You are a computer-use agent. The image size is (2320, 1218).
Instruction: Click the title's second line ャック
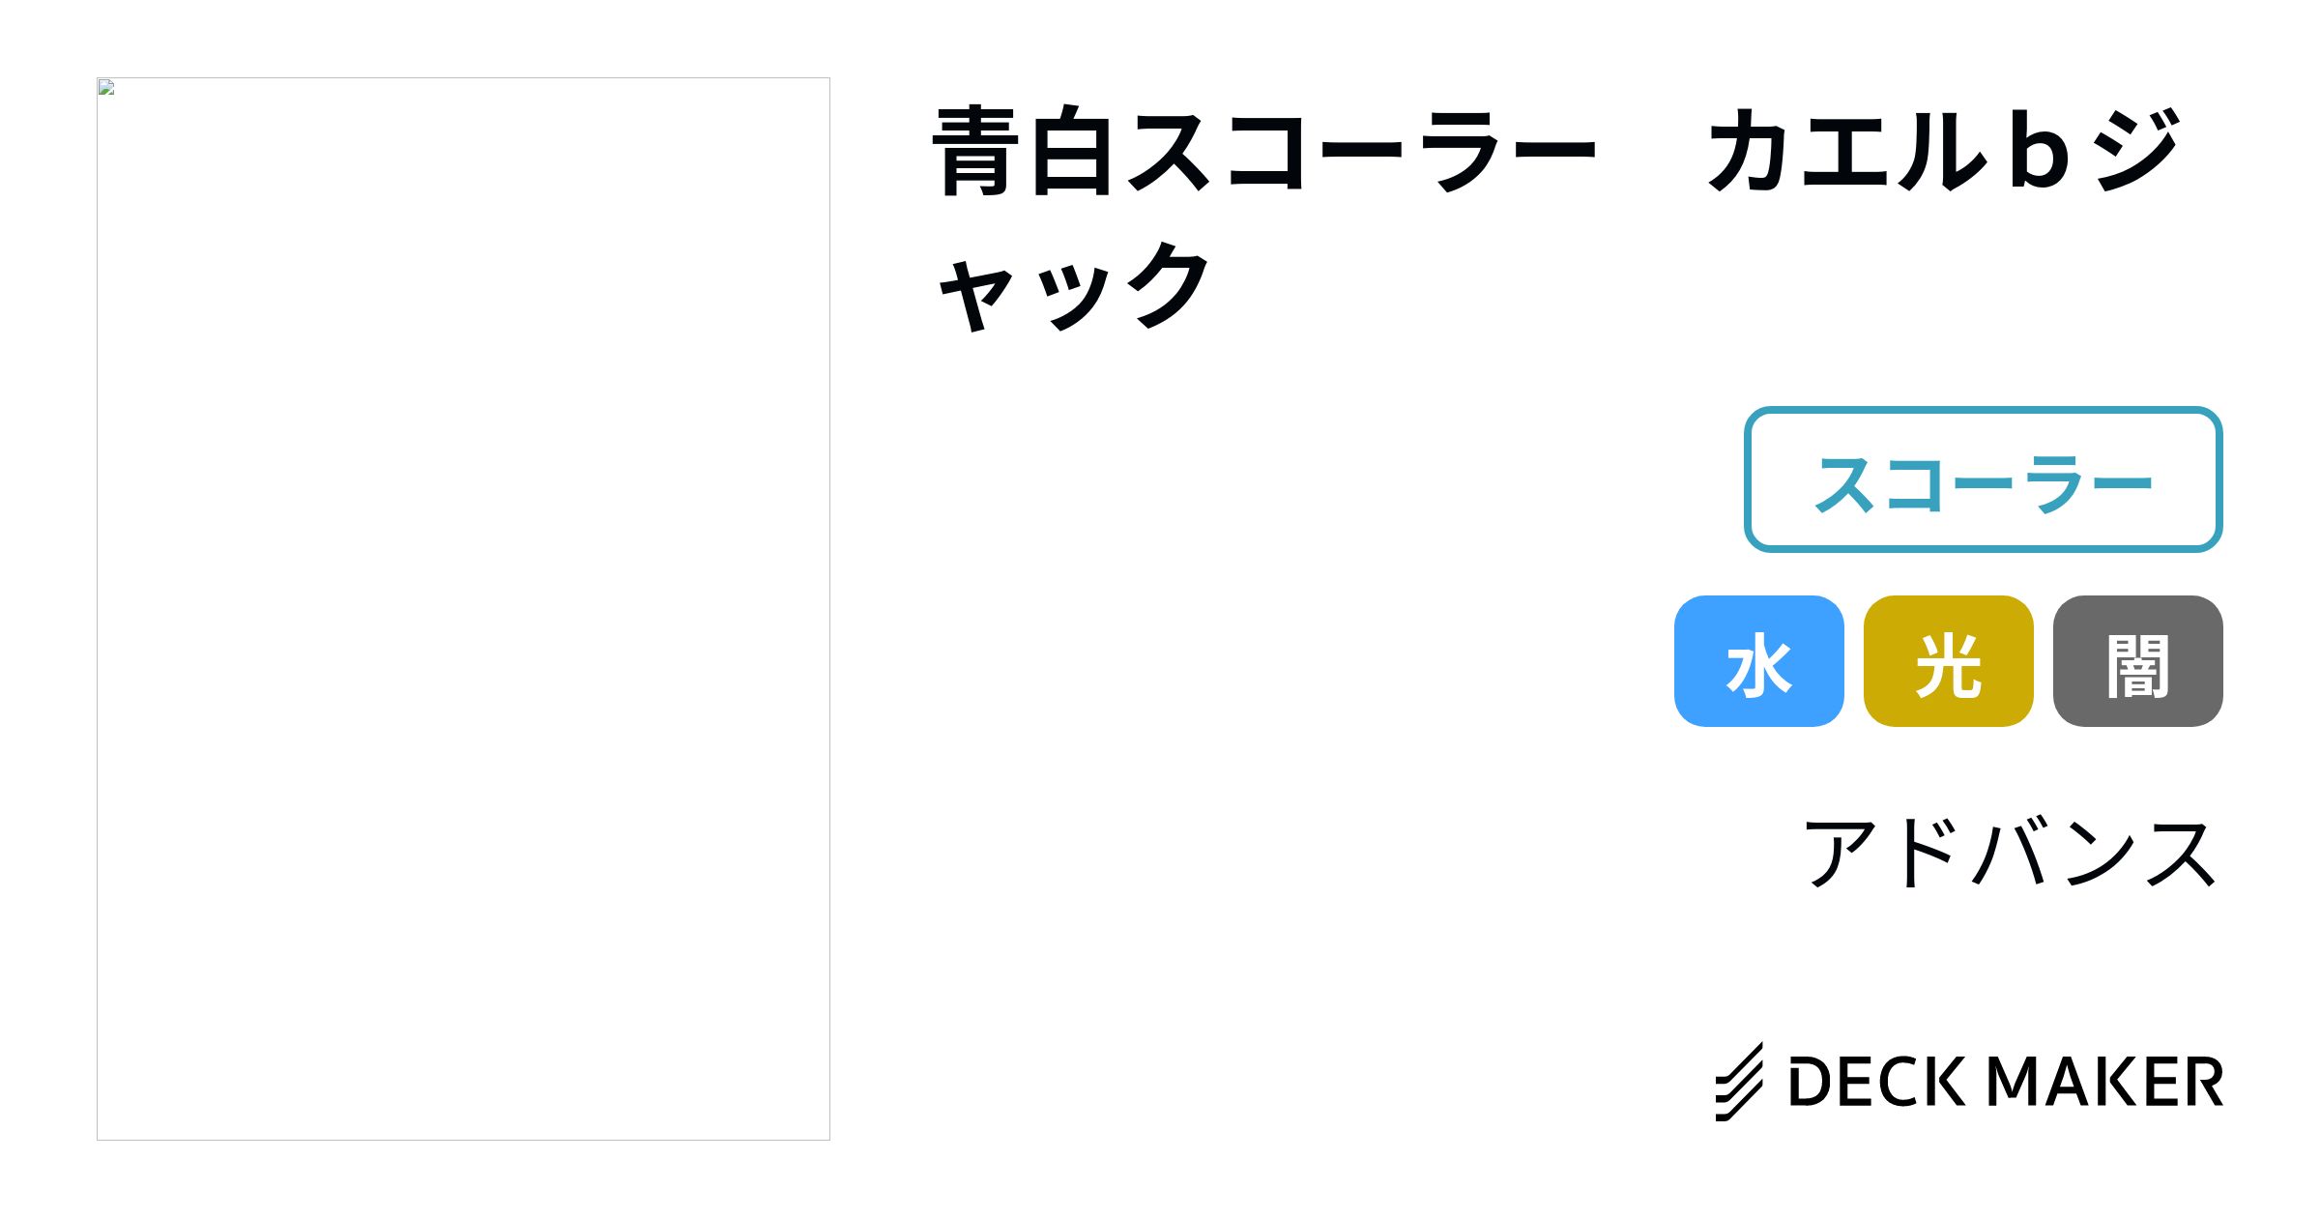(x=1073, y=286)
